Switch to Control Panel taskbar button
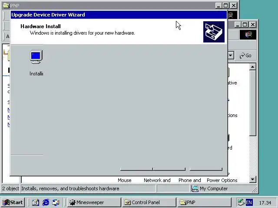 pos(149,202)
